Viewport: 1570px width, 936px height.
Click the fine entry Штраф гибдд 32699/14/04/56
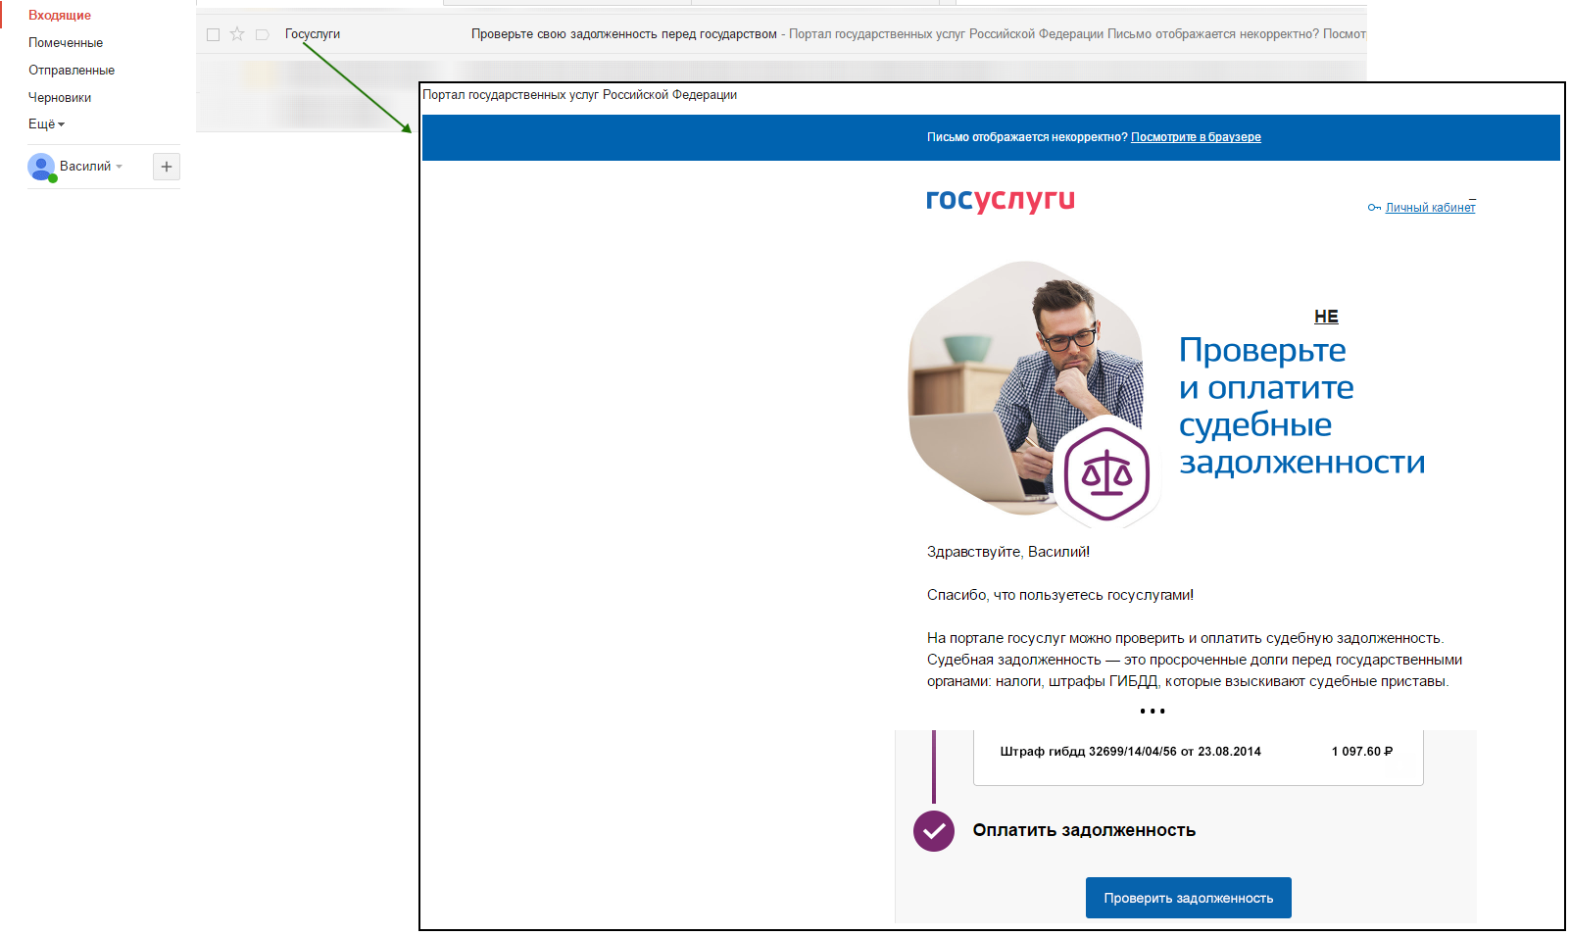(1130, 752)
